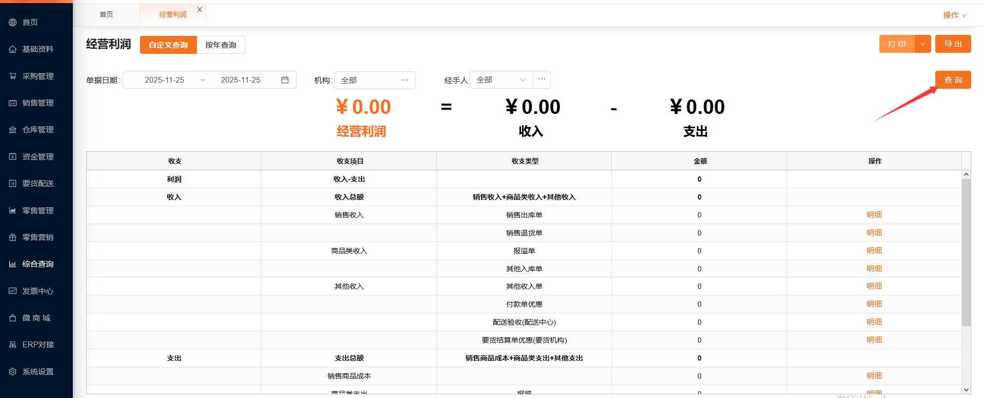Click the 资金管理 sidebar icon
The height and width of the screenshot is (398, 984).
click(13, 156)
